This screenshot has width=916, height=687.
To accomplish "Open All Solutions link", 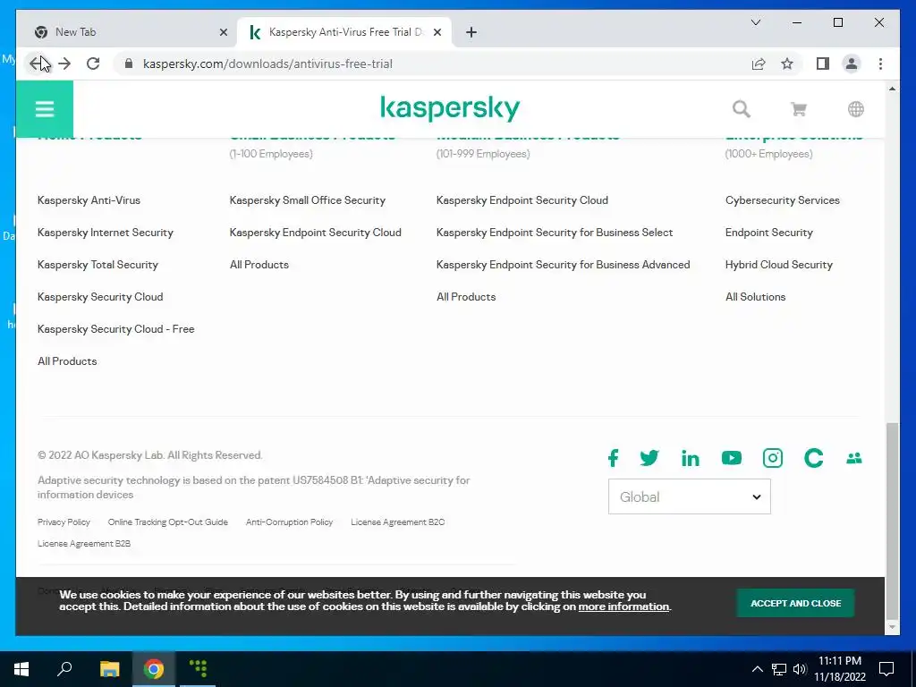I will (755, 297).
